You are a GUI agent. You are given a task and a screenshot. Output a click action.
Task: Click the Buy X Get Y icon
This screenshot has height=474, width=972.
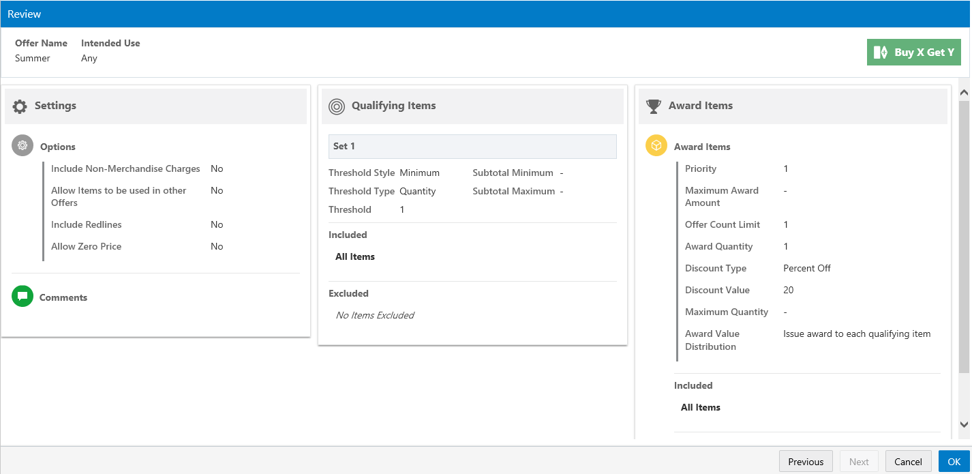tap(881, 53)
